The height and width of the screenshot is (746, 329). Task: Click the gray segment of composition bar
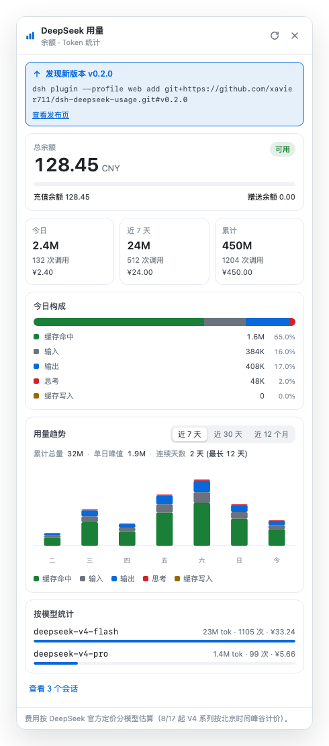coord(225,322)
